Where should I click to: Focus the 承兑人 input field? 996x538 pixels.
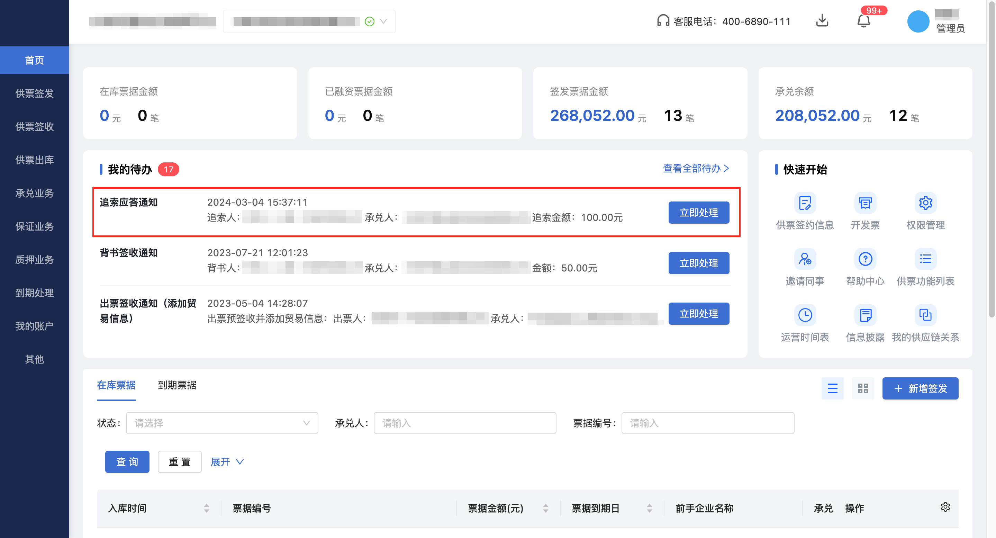point(465,423)
